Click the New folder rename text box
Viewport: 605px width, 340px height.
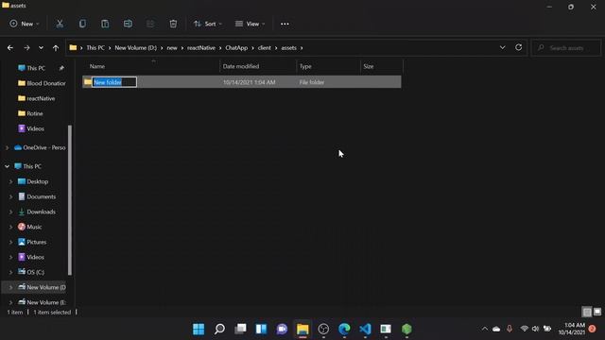click(114, 82)
